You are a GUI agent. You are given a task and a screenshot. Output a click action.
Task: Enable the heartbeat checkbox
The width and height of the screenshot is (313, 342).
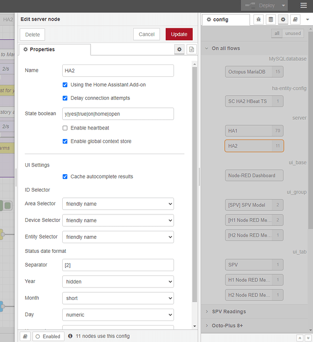pos(65,128)
